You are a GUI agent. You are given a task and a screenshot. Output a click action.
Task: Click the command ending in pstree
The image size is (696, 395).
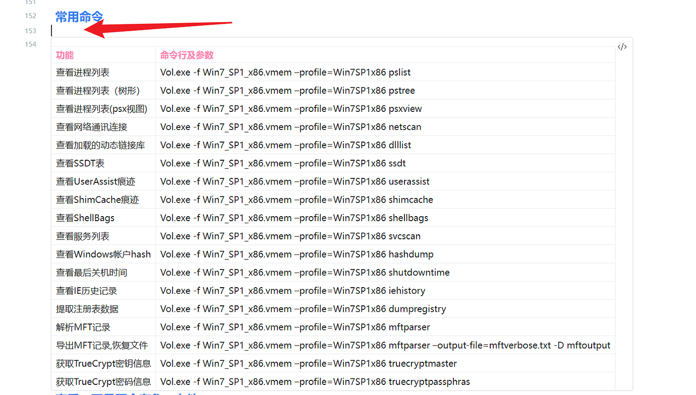pyautogui.click(x=287, y=90)
